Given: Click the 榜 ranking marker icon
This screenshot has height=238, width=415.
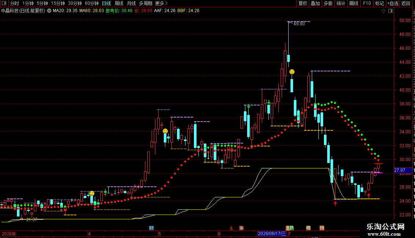Looking at the screenshot, I should 308,228.
